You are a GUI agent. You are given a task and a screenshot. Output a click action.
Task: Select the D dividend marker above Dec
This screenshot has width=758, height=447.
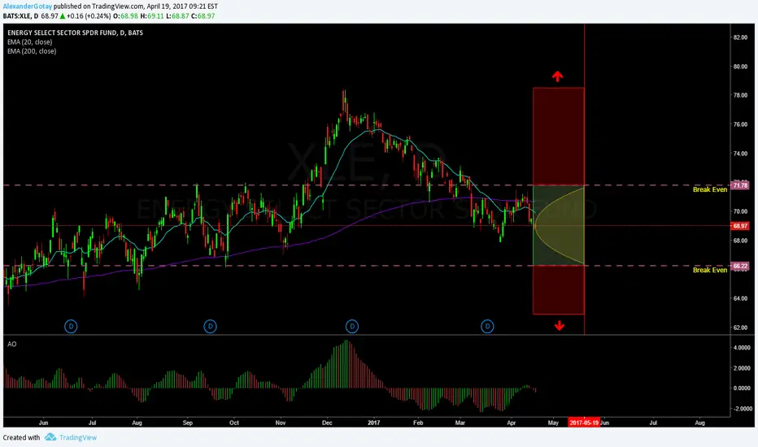coord(352,326)
